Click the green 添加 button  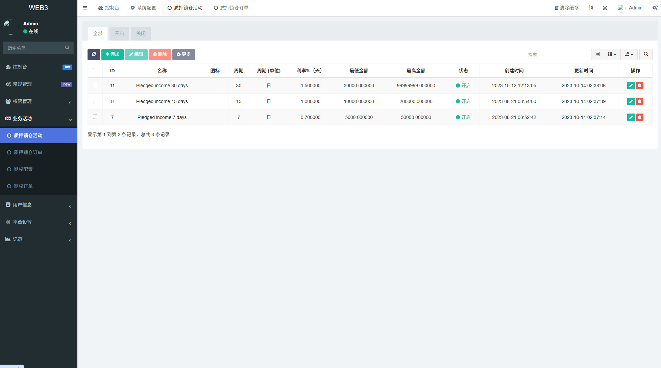tap(112, 54)
